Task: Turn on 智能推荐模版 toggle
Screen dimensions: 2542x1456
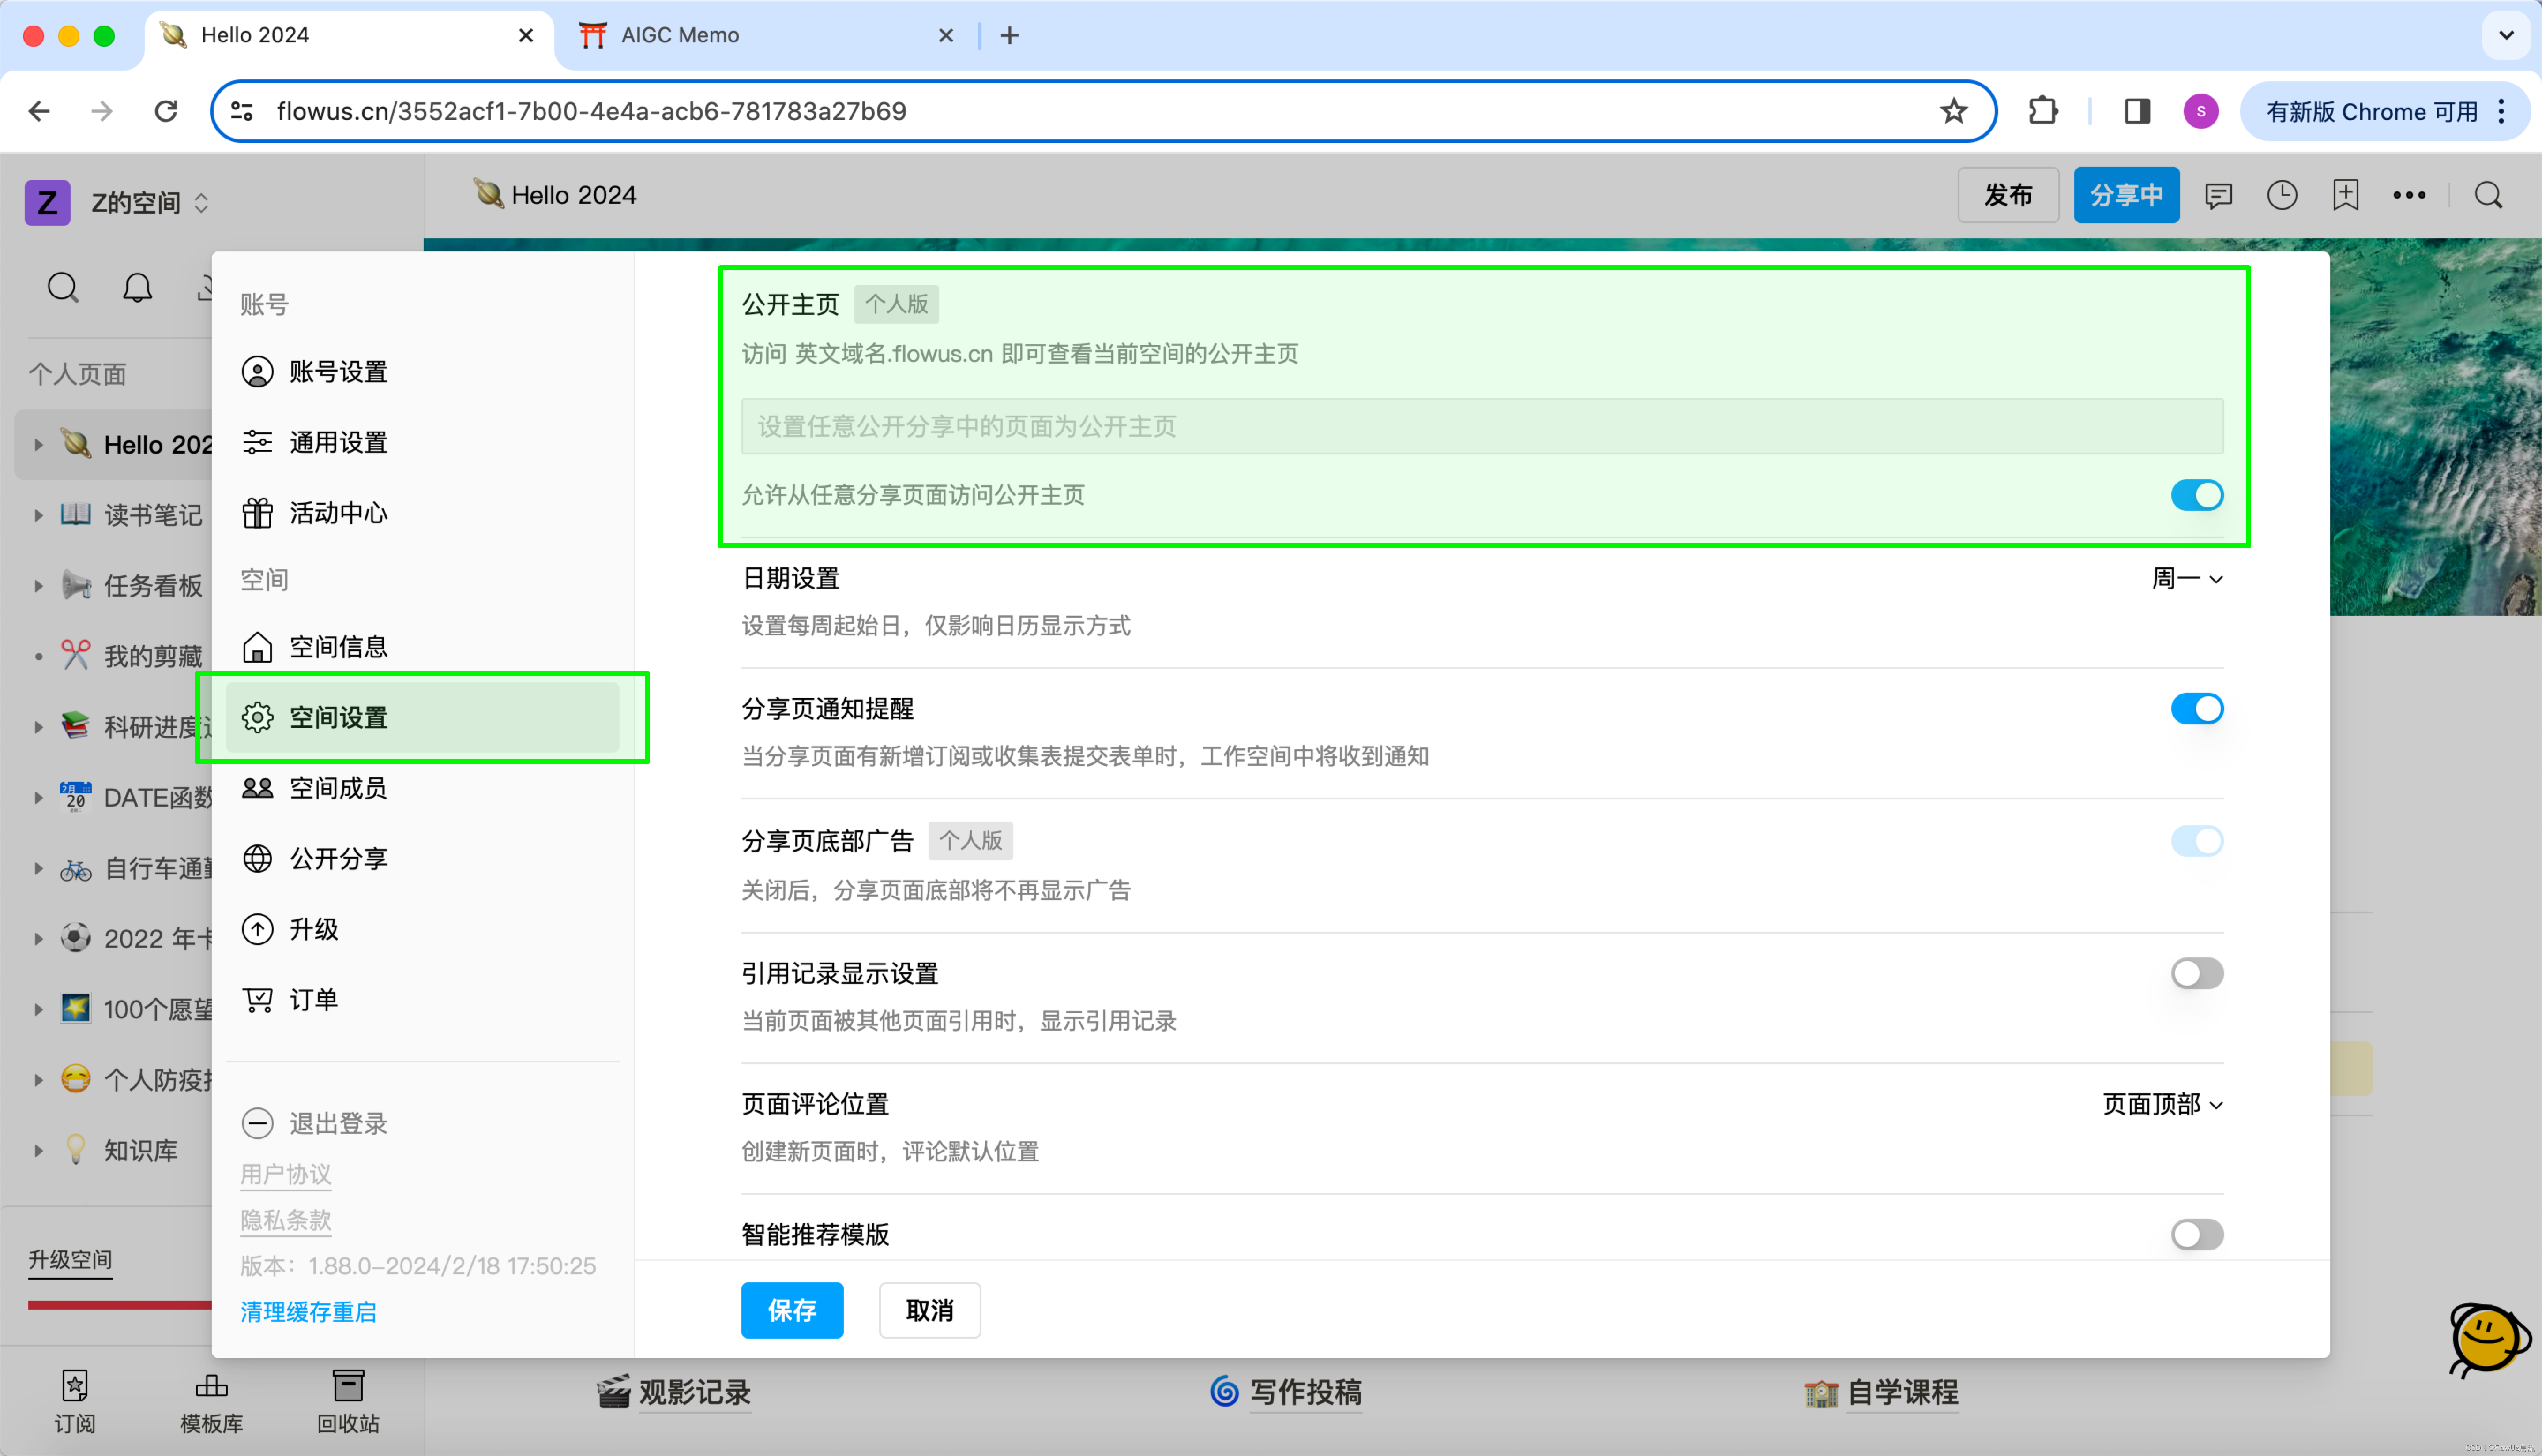Action: 2196,1234
